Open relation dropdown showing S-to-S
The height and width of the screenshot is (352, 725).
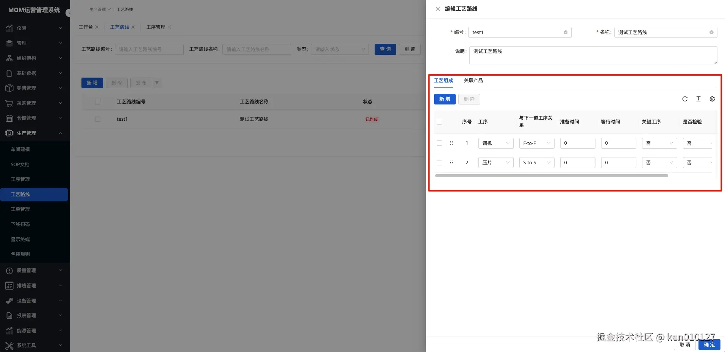[537, 162]
